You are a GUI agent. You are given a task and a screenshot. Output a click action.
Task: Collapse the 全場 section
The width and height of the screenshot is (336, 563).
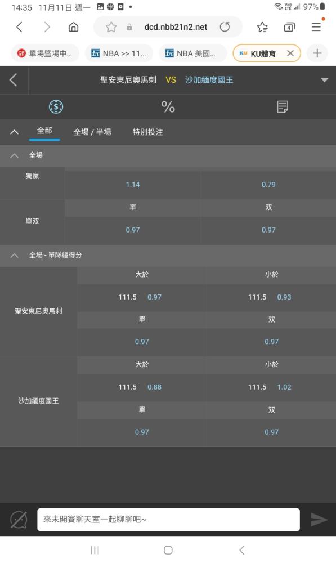15,155
